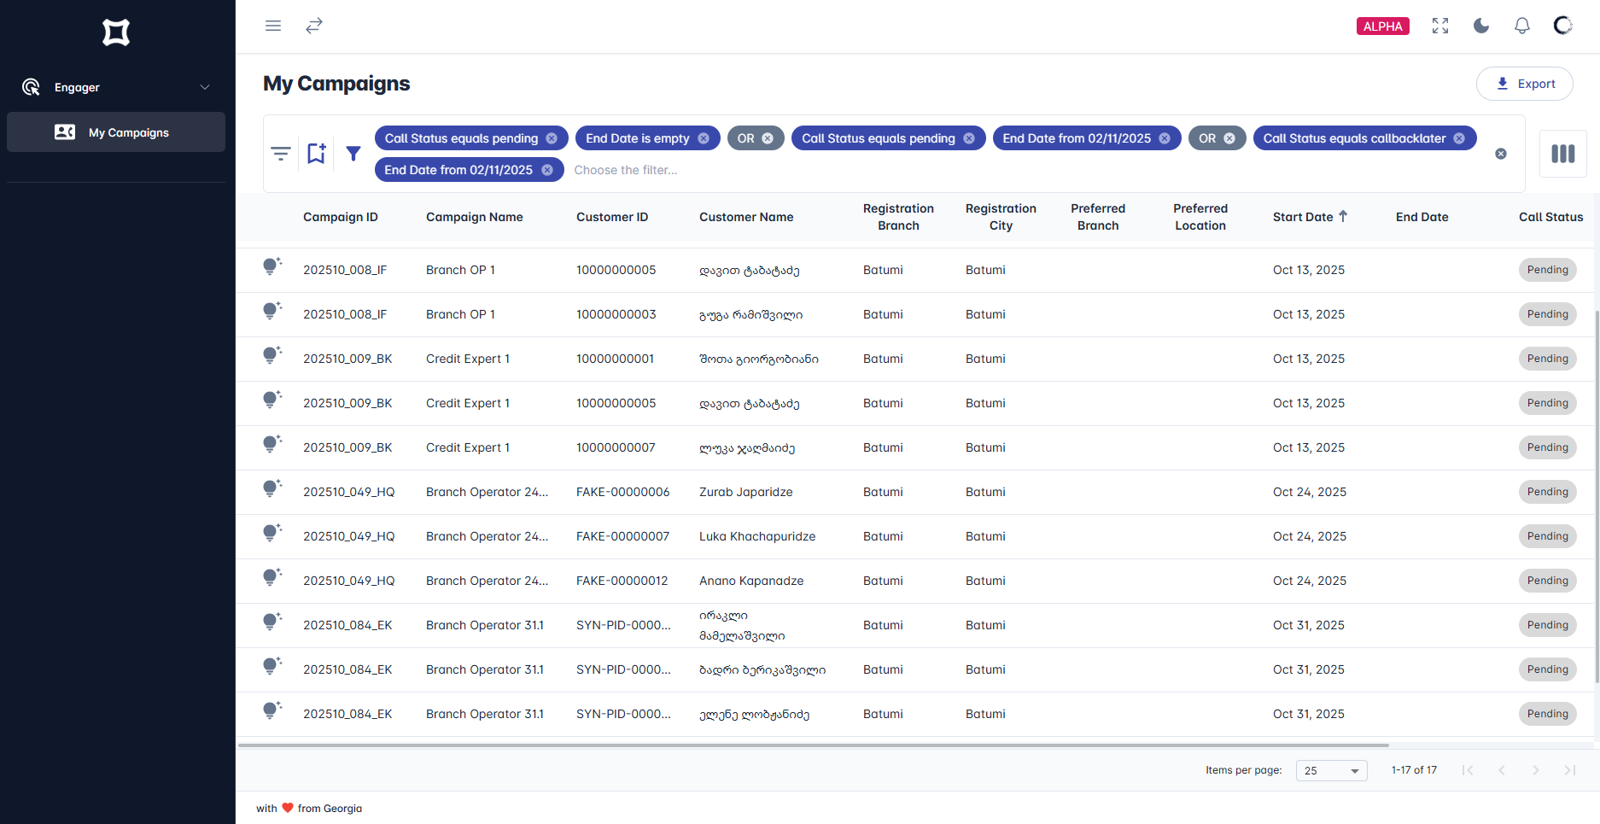The height and width of the screenshot is (824, 1600).
Task: Click lightbulb icon for customer 10000000007
Action: point(272,445)
